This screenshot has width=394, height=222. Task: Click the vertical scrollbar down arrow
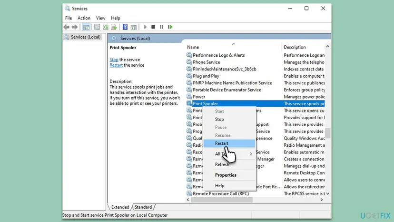coord(328,193)
